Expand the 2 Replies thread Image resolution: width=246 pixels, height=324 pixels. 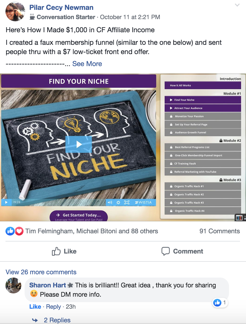(57, 320)
